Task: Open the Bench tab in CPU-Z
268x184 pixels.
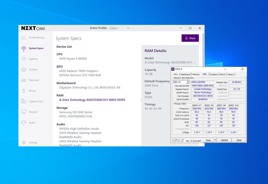Action: tap(222, 74)
